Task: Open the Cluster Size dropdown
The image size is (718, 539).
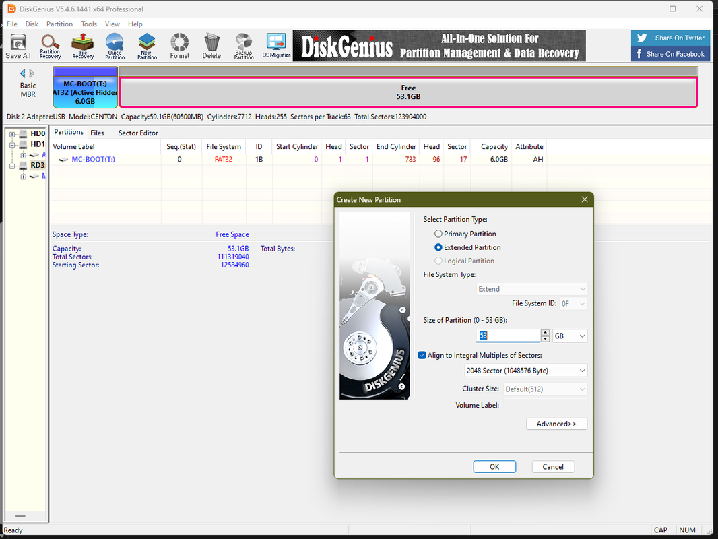Action: [545, 389]
